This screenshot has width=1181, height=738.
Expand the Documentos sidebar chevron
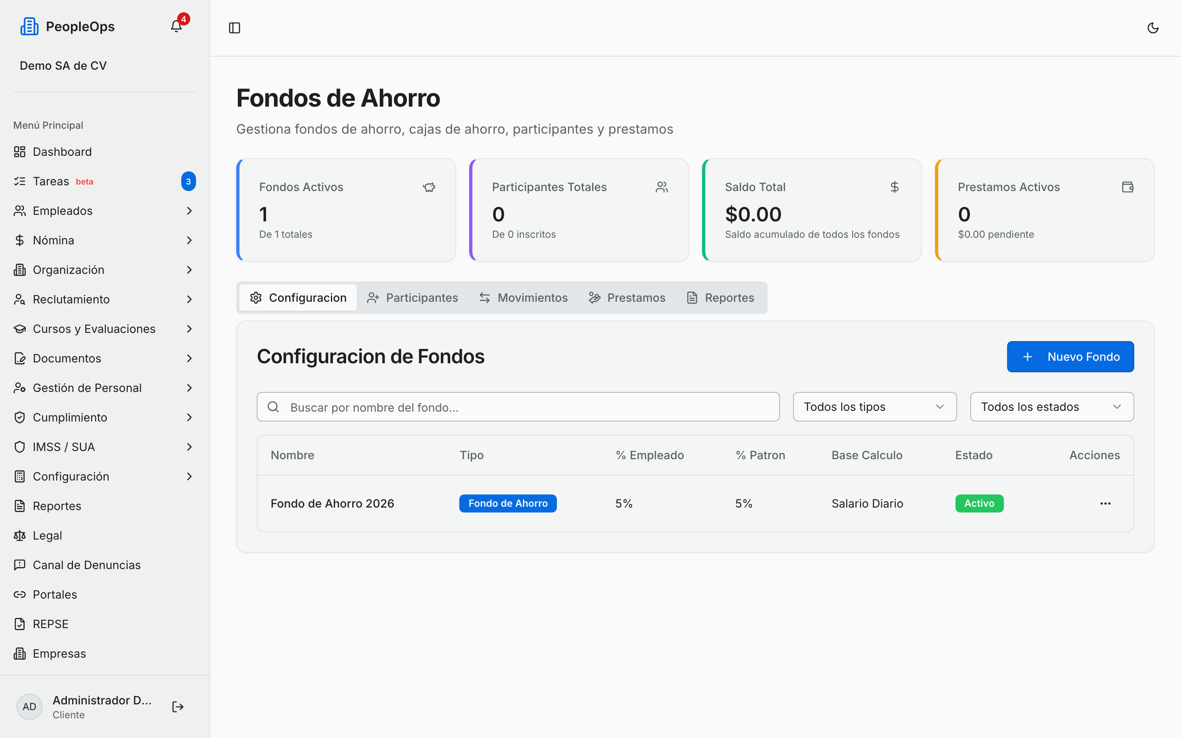189,358
